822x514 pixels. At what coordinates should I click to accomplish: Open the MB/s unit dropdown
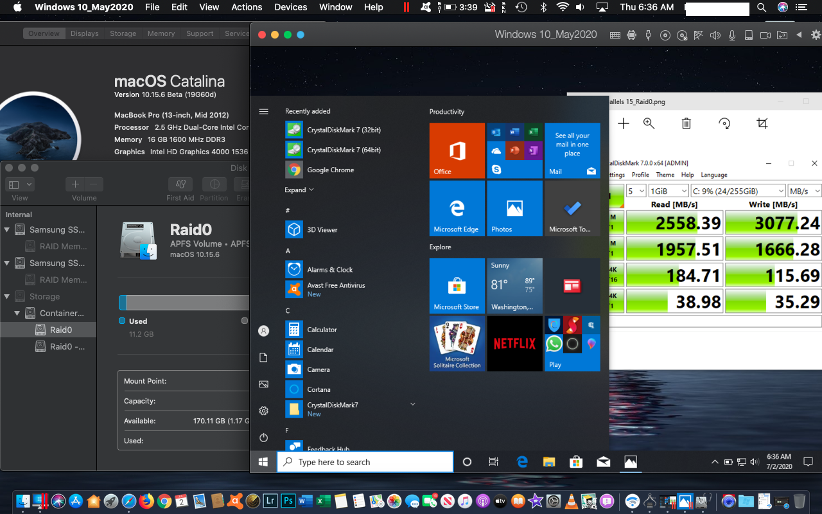coord(805,191)
